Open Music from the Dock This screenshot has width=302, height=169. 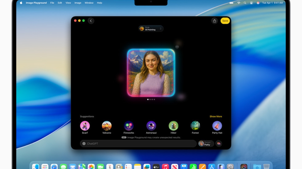tap(165, 167)
